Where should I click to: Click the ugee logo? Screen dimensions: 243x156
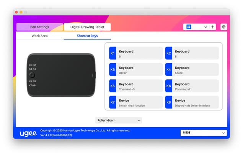point(28,133)
